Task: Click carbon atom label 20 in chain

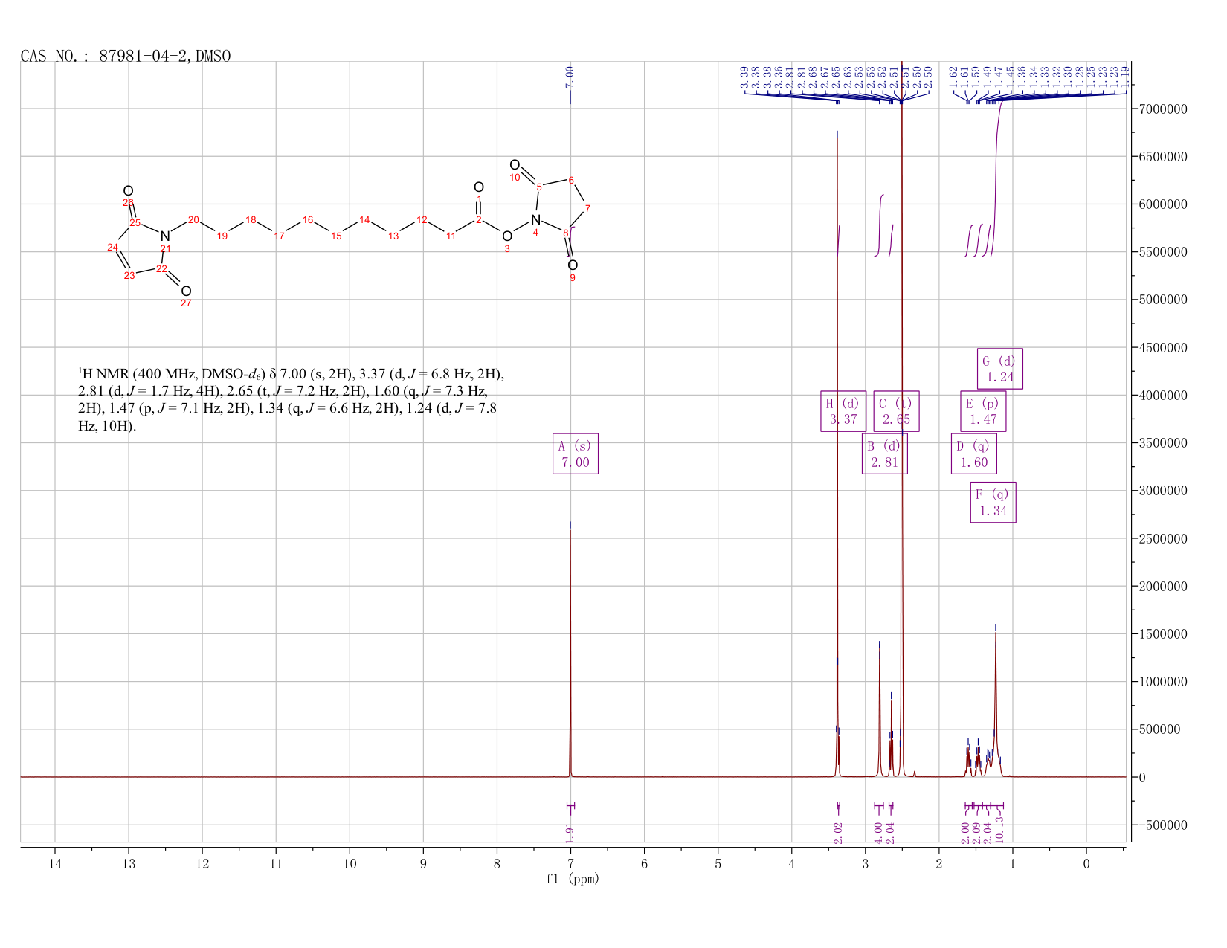Action: [193, 219]
